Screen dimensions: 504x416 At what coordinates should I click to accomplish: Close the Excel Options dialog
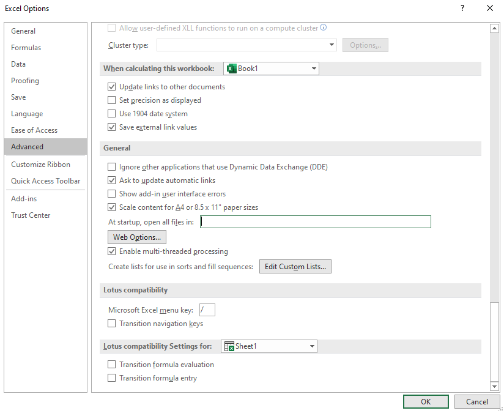click(489, 8)
